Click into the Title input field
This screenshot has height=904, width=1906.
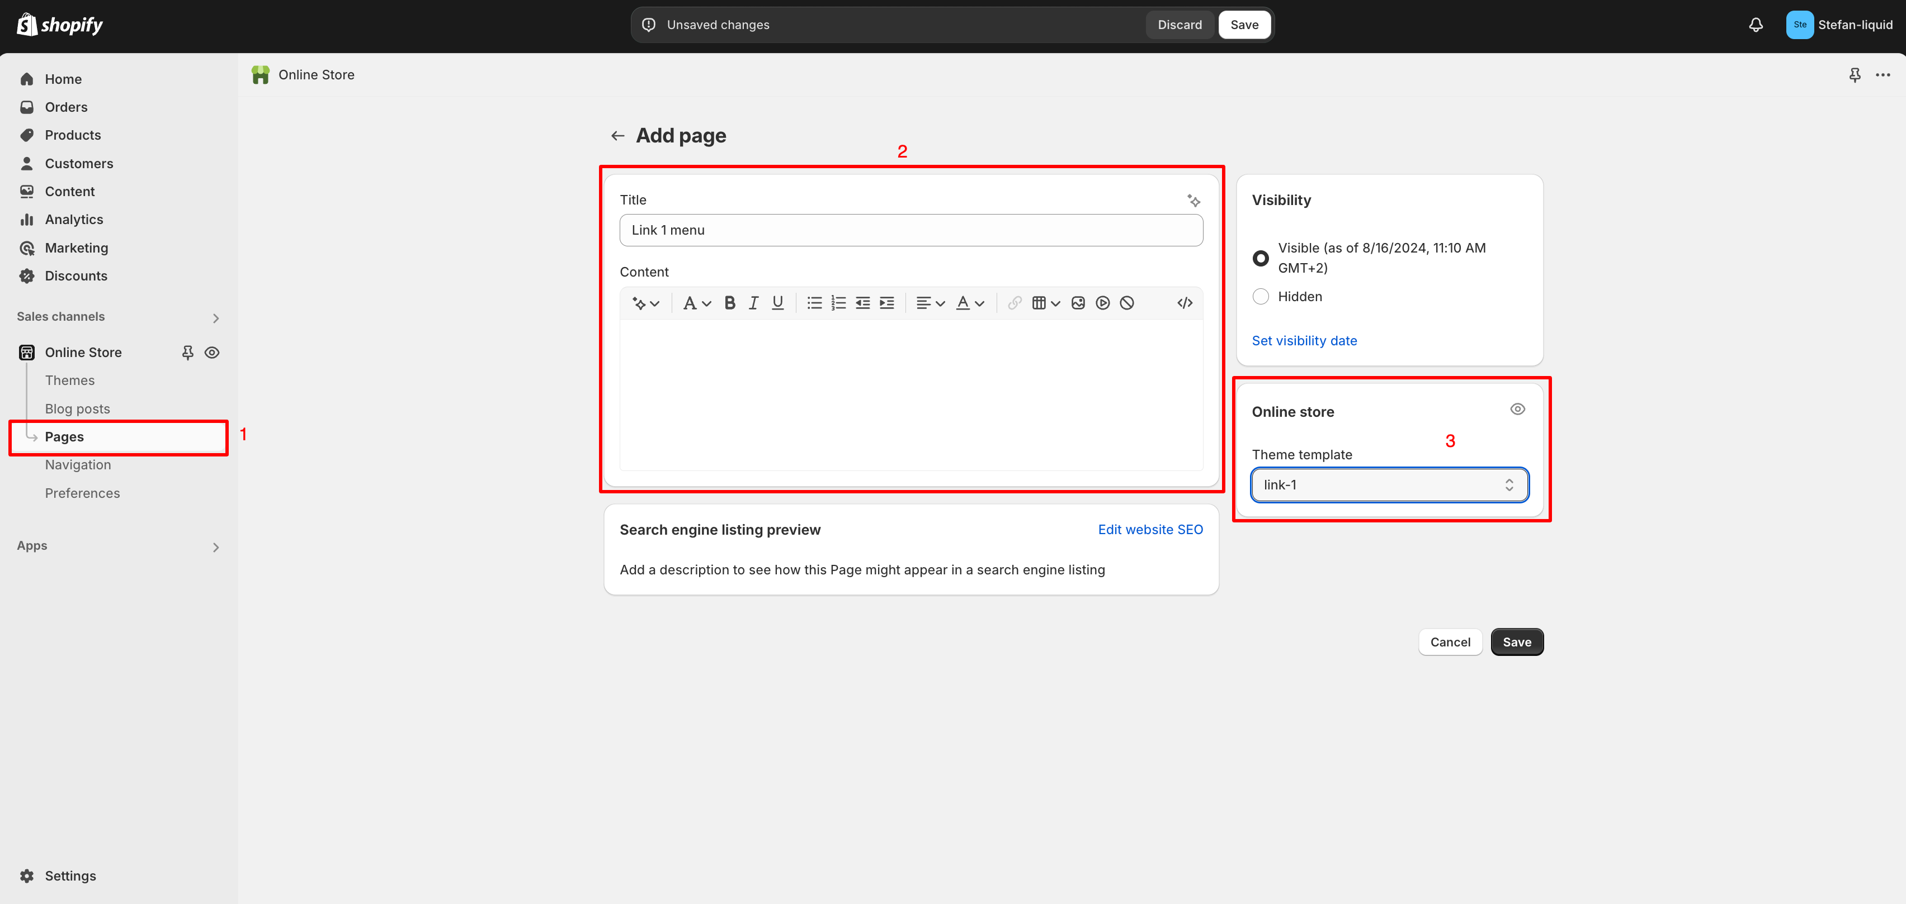[911, 231]
